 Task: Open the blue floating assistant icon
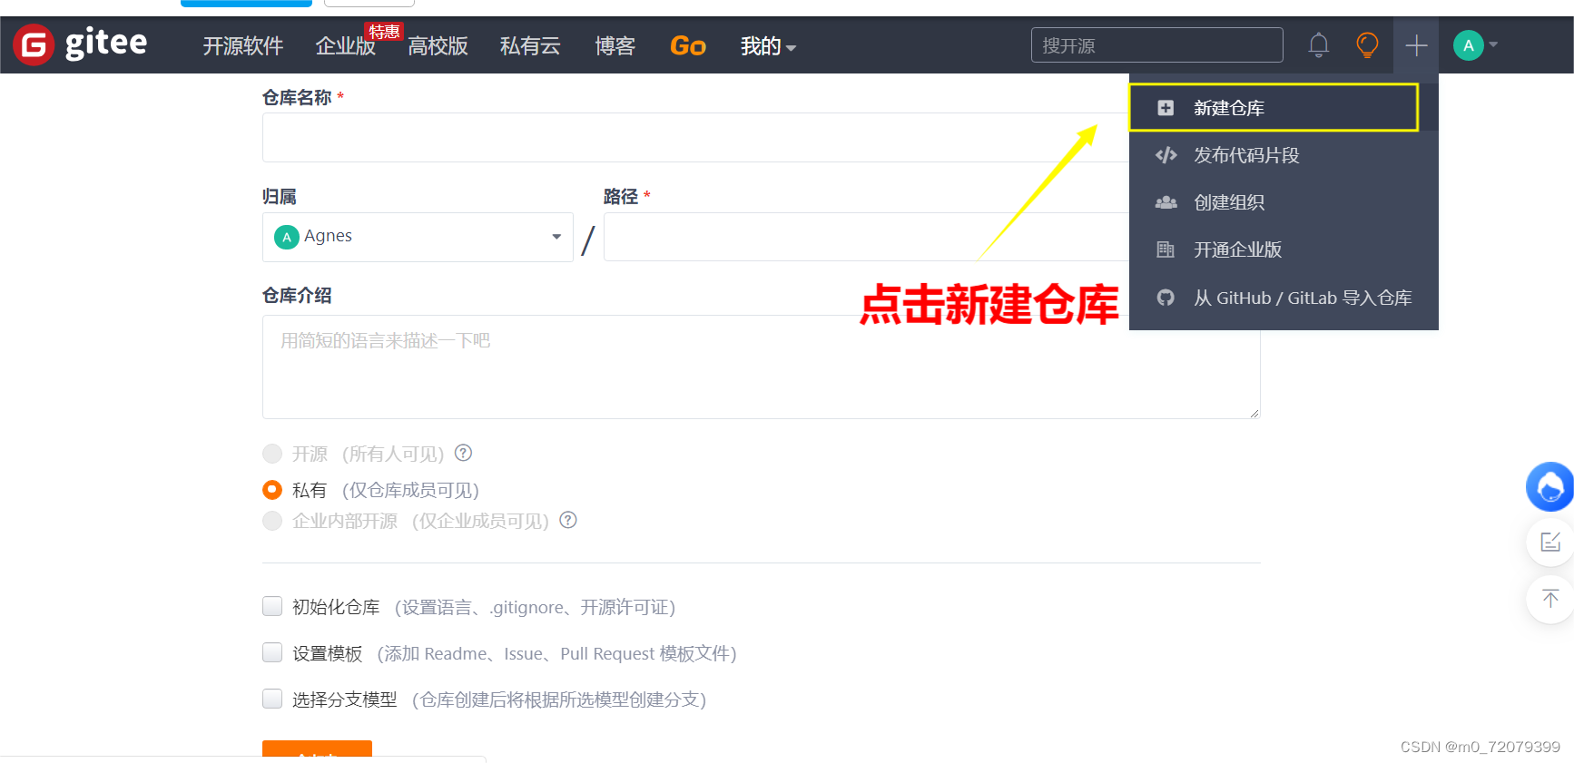pos(1549,486)
